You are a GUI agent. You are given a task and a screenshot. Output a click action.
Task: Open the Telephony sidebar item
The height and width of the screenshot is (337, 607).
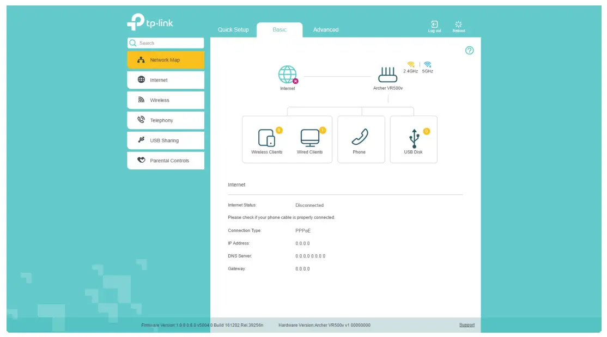click(166, 120)
